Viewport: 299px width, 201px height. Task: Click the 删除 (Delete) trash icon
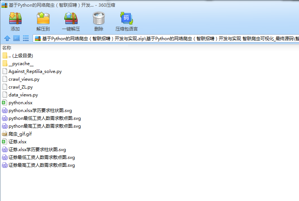pos(99,18)
